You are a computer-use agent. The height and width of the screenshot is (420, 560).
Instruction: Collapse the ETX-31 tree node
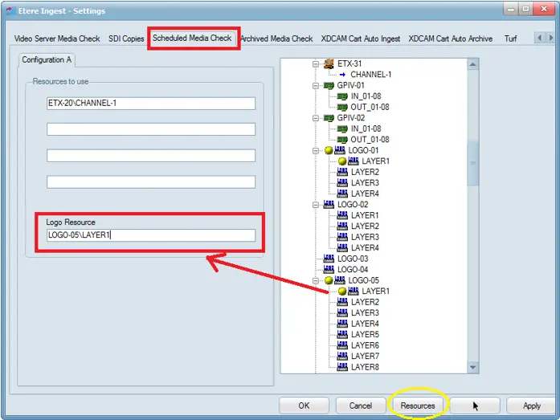(x=317, y=63)
